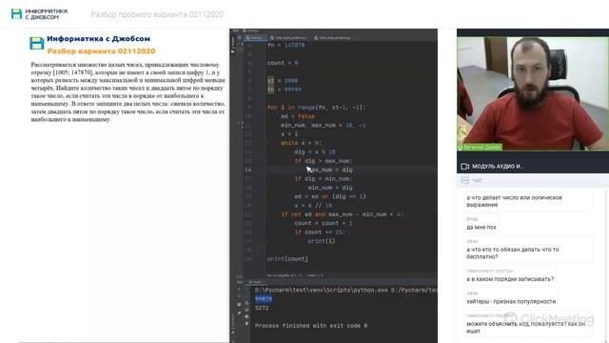Image resolution: width=609 pixels, height=343 pixels.
Task: Open the Чат panel label
Action: (x=478, y=180)
